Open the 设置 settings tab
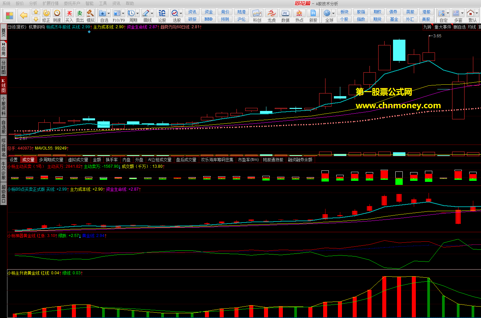The image size is (481, 318). [x=14, y=160]
